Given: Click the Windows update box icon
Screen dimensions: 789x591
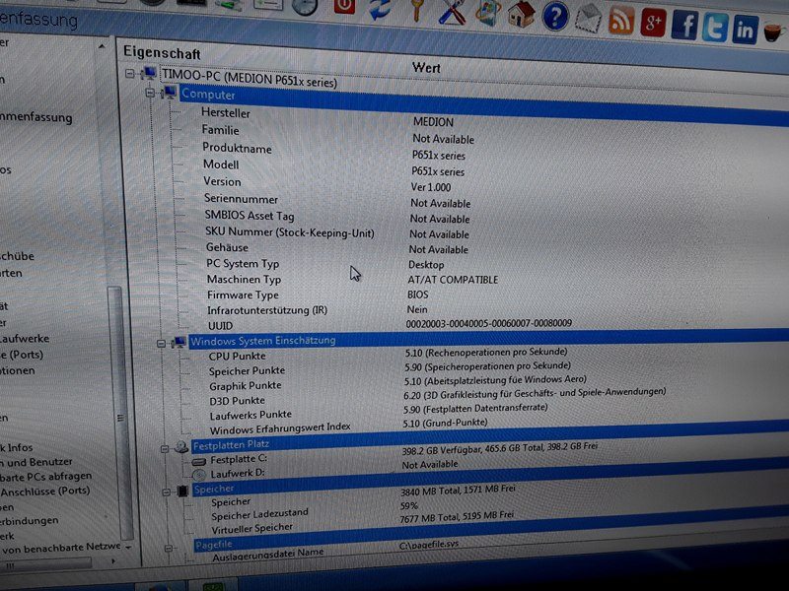Looking at the screenshot, I should tap(487, 13).
